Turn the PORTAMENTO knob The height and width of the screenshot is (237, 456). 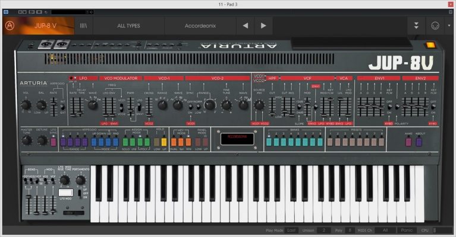pos(80,180)
